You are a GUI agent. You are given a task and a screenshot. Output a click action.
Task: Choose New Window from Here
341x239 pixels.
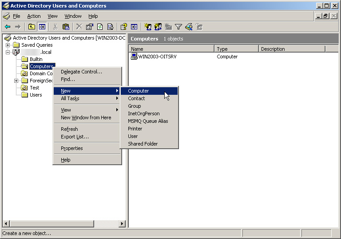pos(87,117)
